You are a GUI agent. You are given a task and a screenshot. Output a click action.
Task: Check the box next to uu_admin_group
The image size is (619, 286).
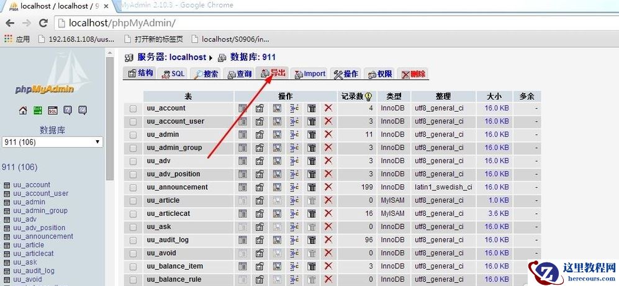(x=133, y=148)
